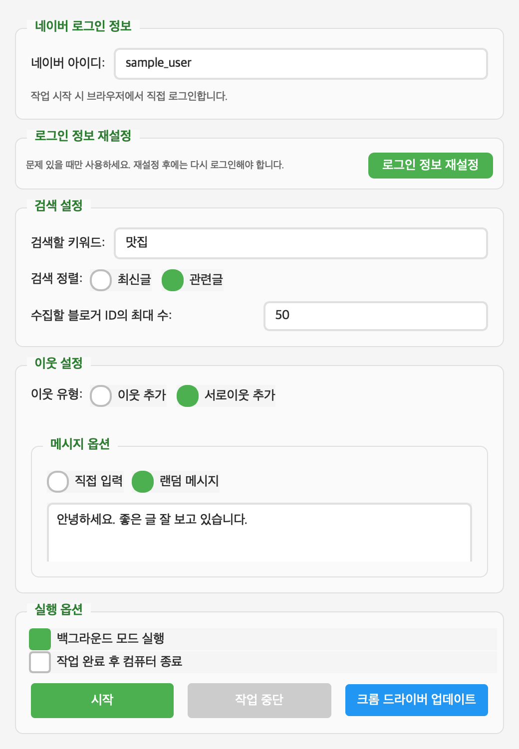Click the 작업 중단 button
The image size is (519, 749).
coord(259,700)
